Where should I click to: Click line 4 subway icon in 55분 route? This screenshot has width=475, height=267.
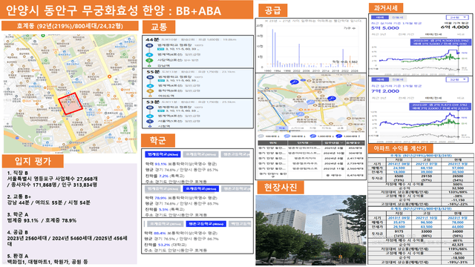[150, 86]
